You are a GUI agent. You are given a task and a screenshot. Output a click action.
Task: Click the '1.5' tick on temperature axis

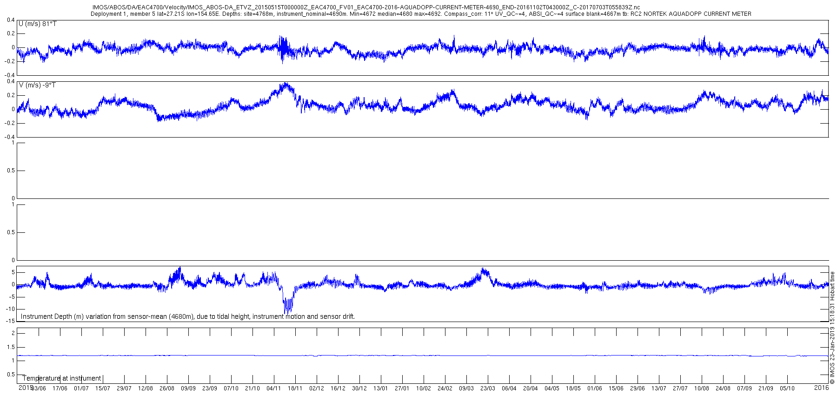coord(11,347)
